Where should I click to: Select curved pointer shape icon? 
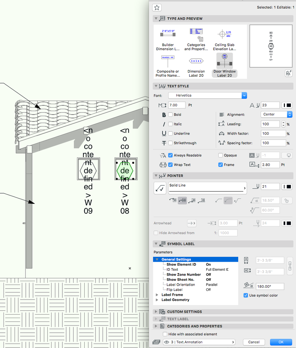click(x=228, y=200)
